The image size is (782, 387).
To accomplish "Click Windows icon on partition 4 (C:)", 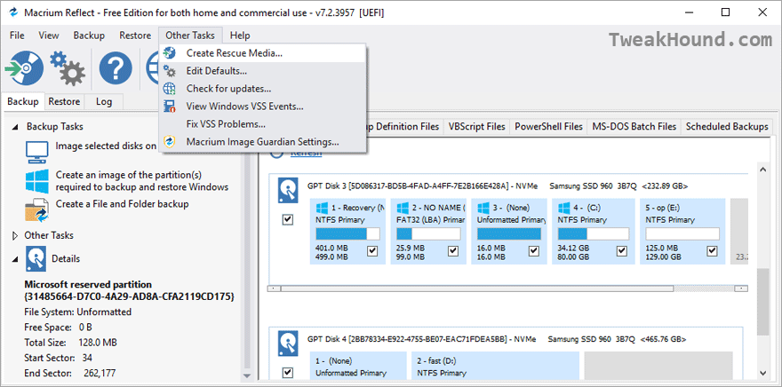I will tap(564, 207).
